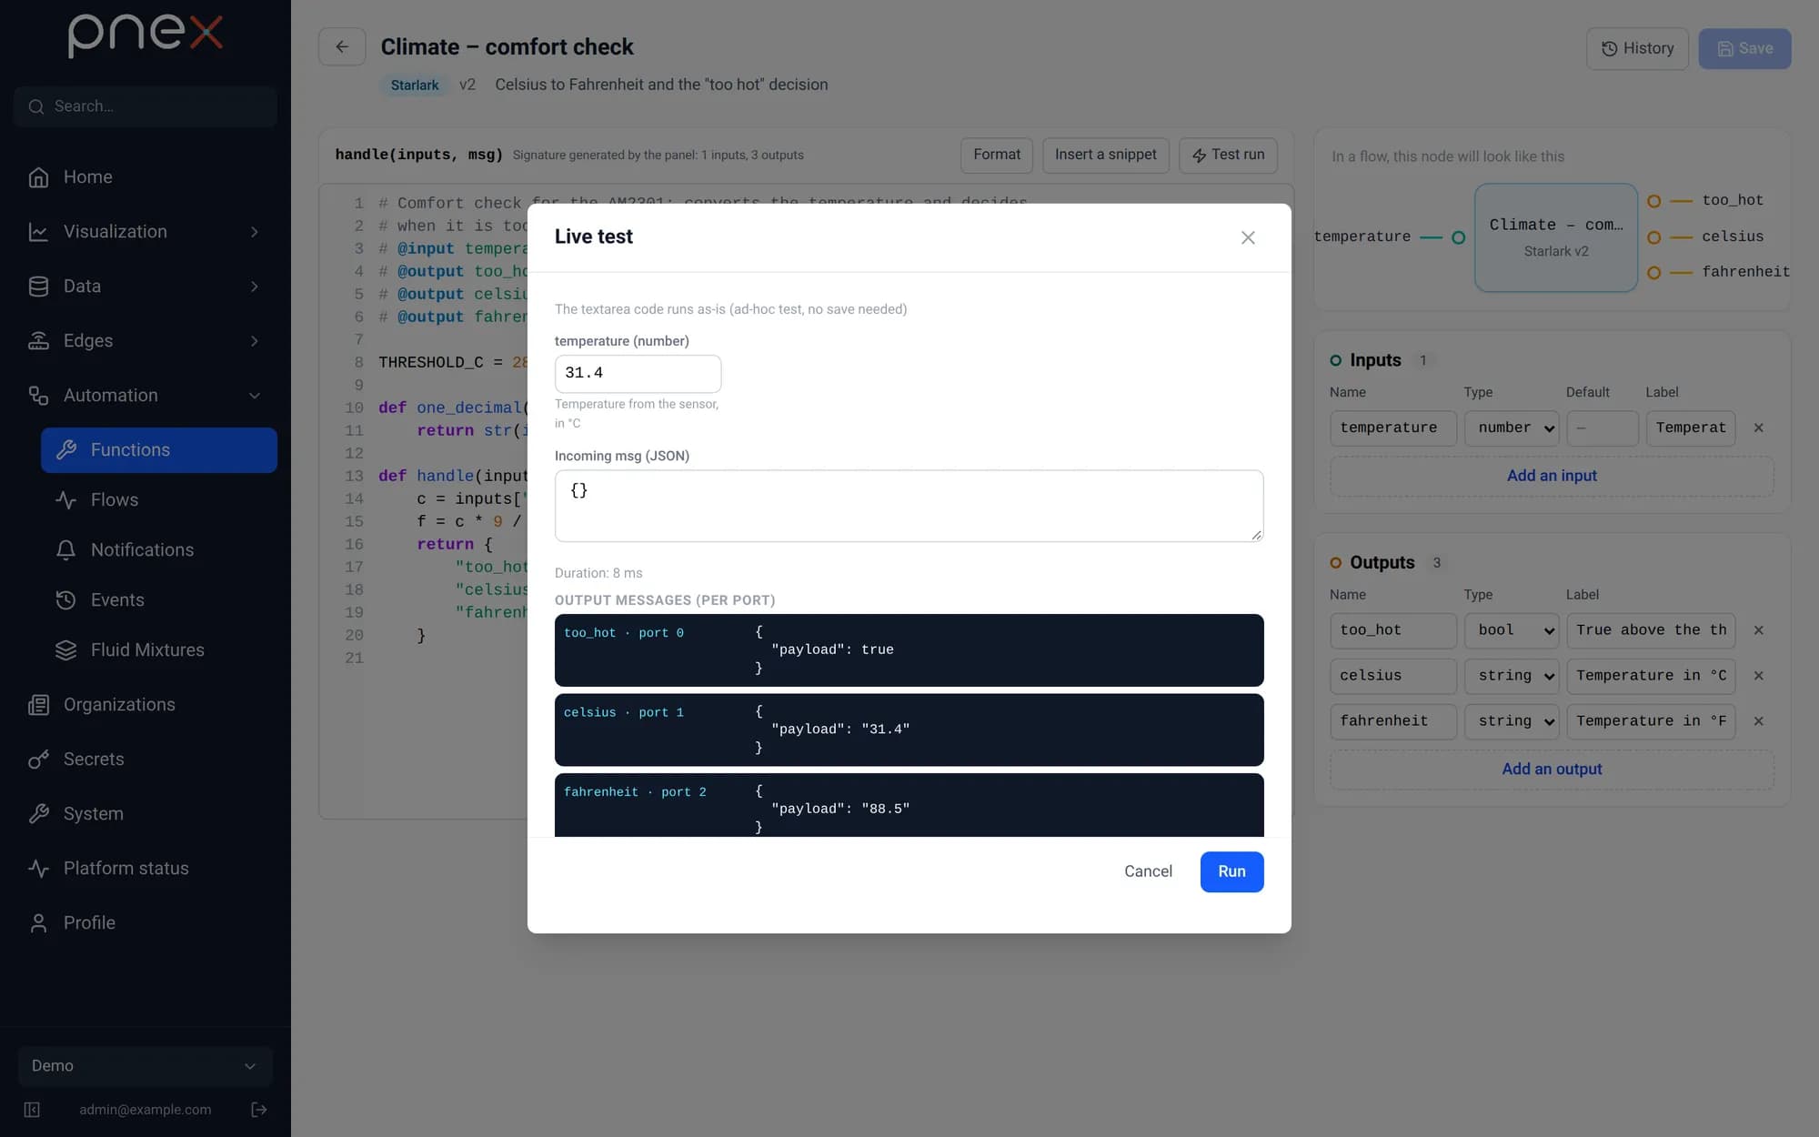Open the celsius output type dropdown

point(1512,676)
